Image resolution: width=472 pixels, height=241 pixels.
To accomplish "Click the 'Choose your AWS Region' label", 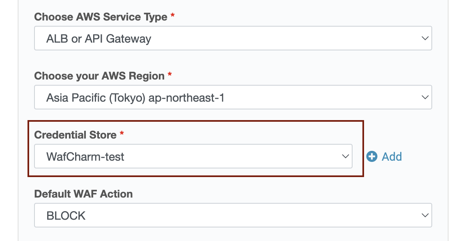I will click(x=99, y=76).
